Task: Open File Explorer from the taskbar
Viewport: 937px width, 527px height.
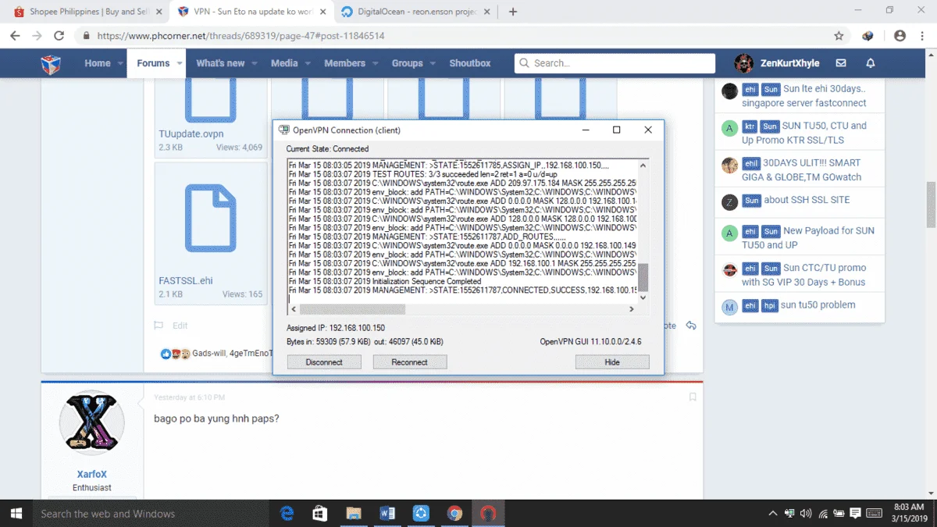Action: coord(354,513)
